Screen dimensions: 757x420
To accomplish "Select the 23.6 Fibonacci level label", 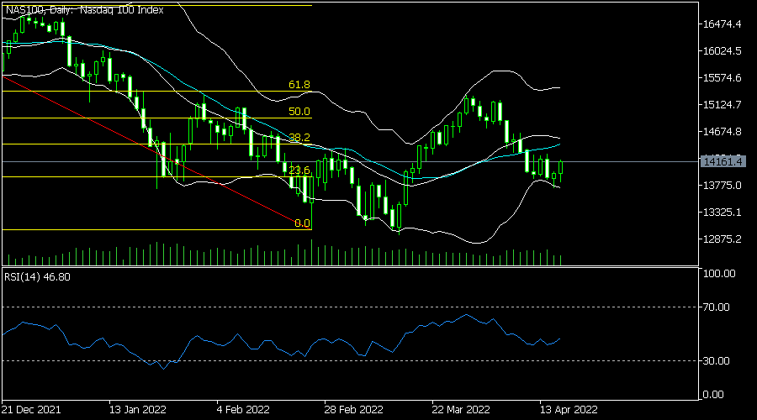I will (299, 171).
